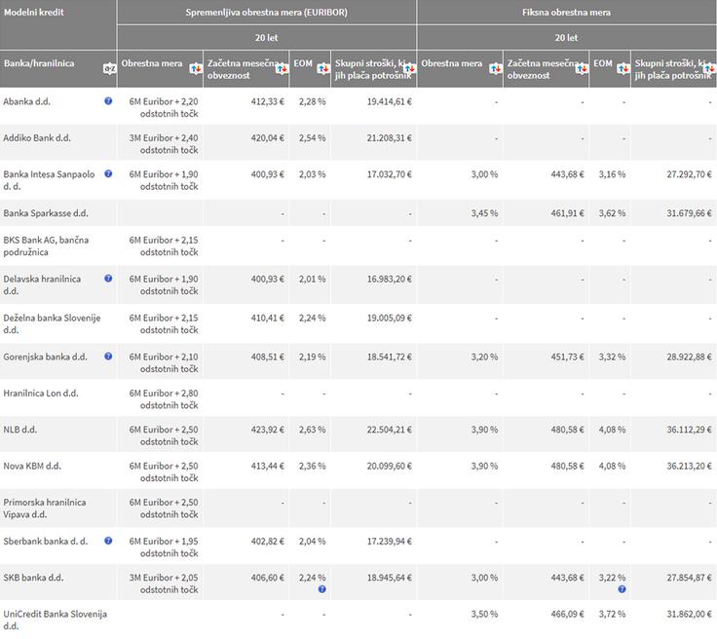Sort variable Začetna mesečna obveznost column icon
The image size is (717, 639).
tap(282, 69)
